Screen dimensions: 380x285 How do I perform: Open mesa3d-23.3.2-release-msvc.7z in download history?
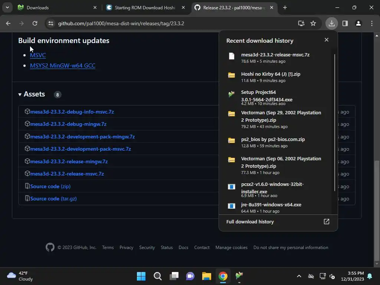(x=276, y=58)
